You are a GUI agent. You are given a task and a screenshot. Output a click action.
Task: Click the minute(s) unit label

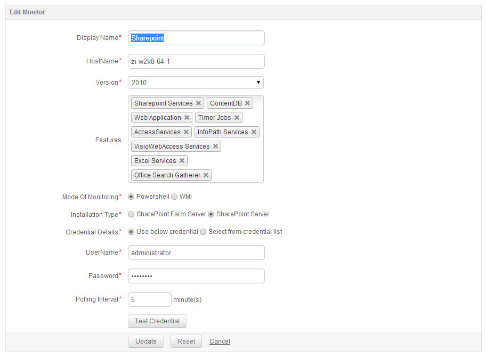pyautogui.click(x=188, y=300)
